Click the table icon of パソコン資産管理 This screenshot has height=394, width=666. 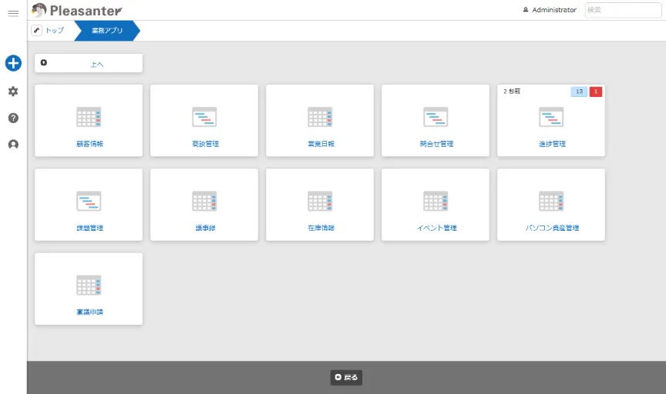(x=551, y=201)
